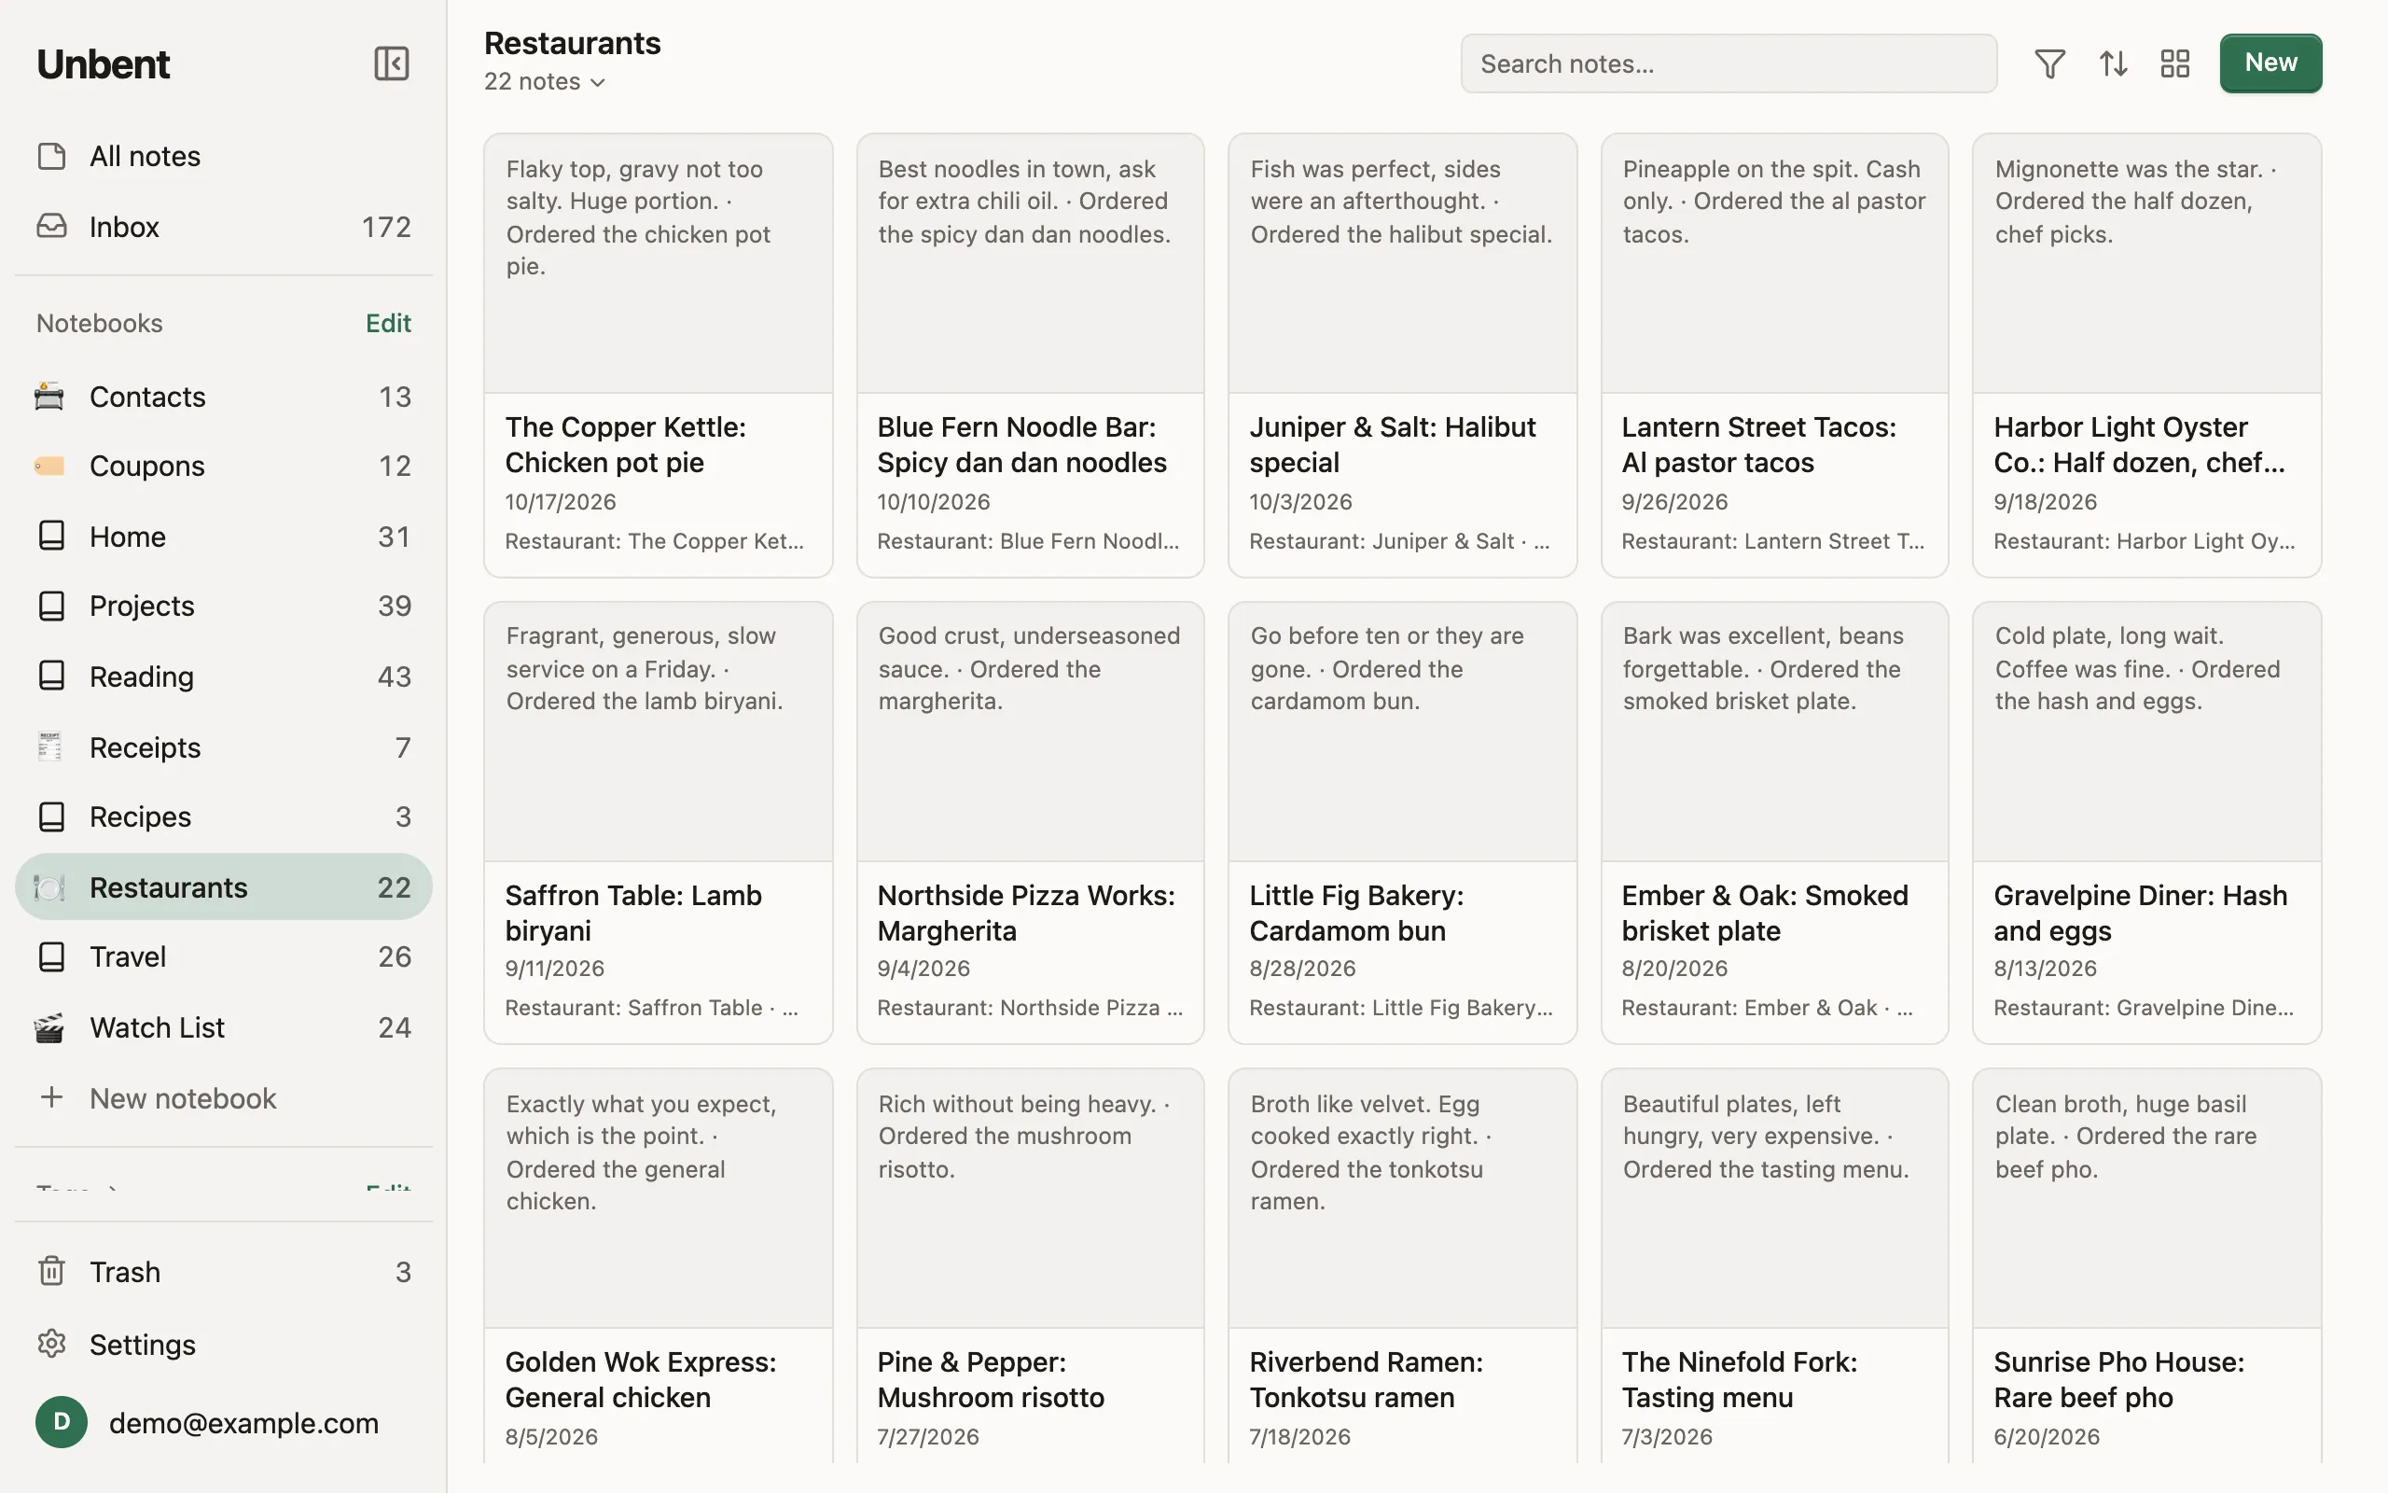Go to All notes
Viewport: 2388px width, 1493px height.
224,156
